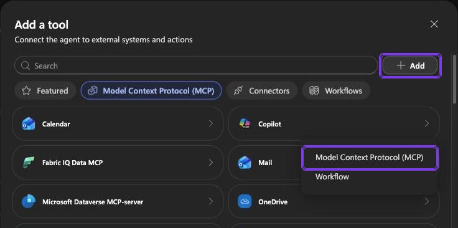
Task: Click the Mail Outlook icon
Action: click(x=245, y=163)
